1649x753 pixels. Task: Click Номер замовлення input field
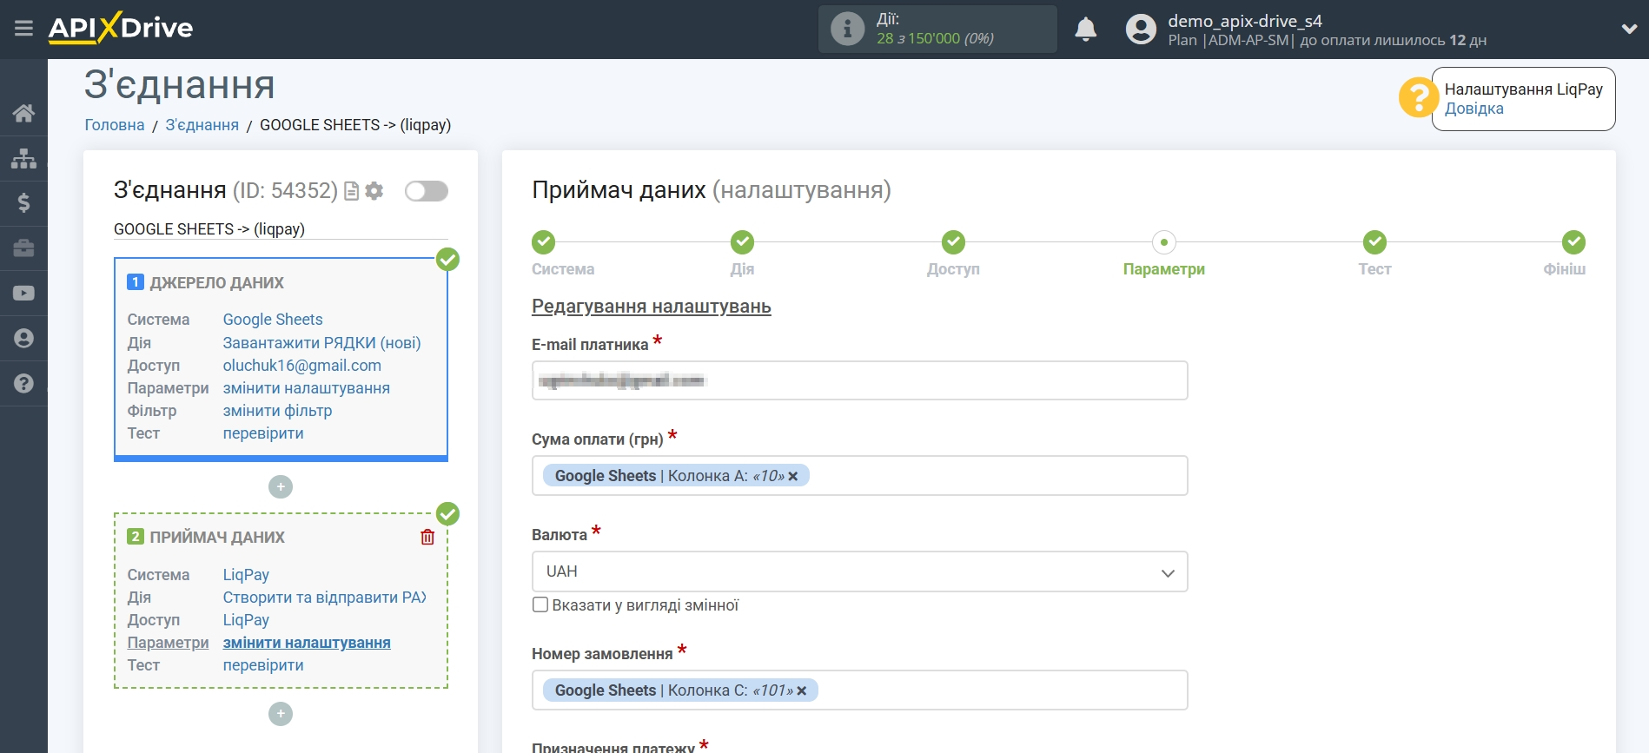click(859, 690)
